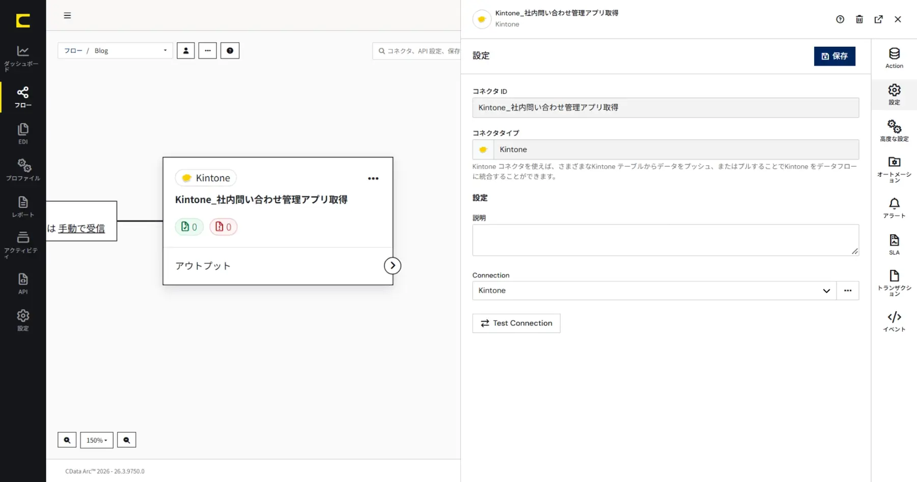Open the トランザクション tab
Image resolution: width=917 pixels, height=482 pixels.
(894, 283)
